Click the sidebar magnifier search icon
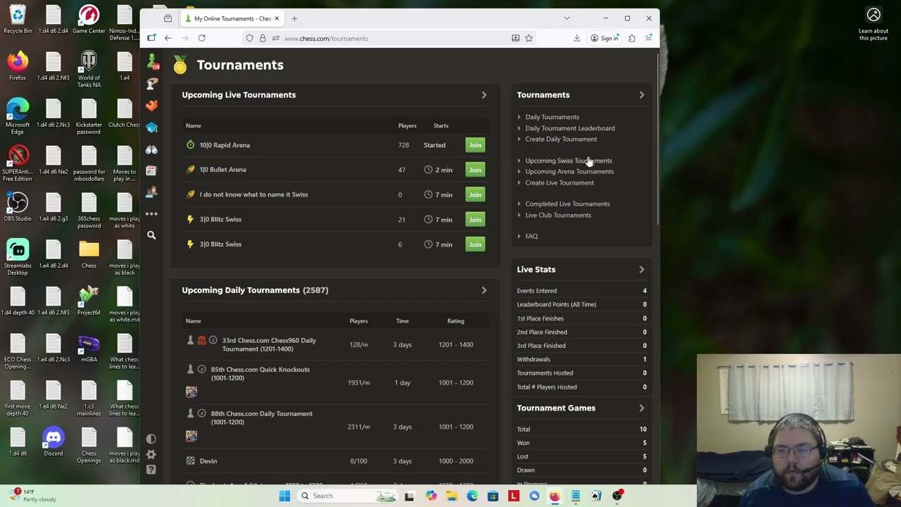 coord(151,235)
